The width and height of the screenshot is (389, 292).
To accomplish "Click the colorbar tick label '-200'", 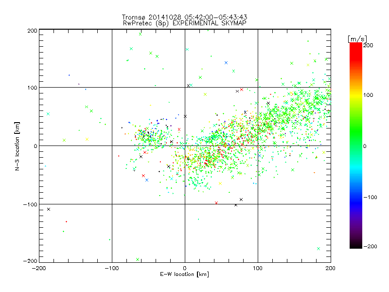I will (x=370, y=246).
